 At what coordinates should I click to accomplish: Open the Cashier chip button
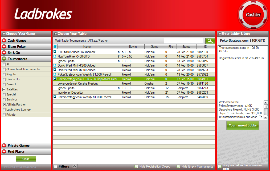click(253, 15)
